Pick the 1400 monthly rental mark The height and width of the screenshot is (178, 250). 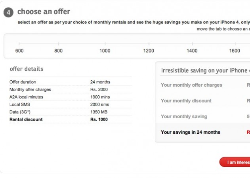click(192, 44)
